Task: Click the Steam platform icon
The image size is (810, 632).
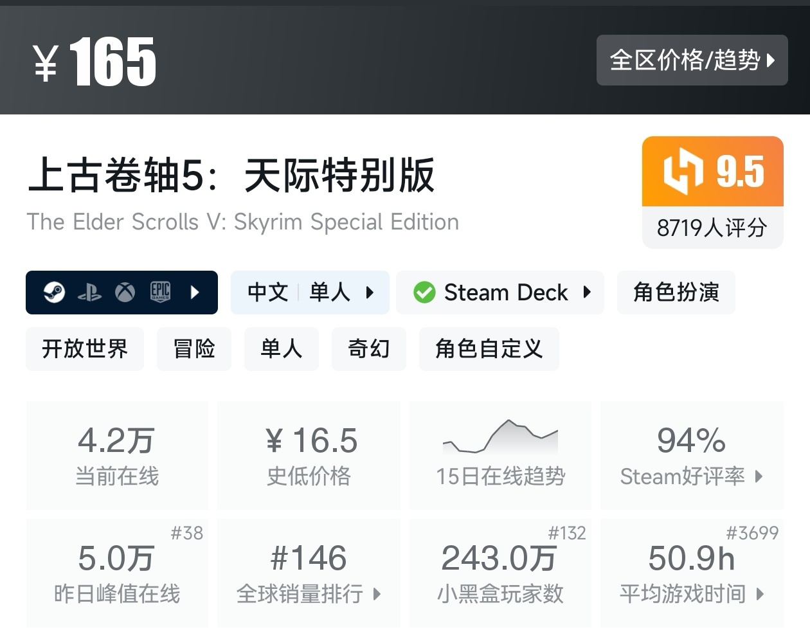Action: click(x=54, y=293)
